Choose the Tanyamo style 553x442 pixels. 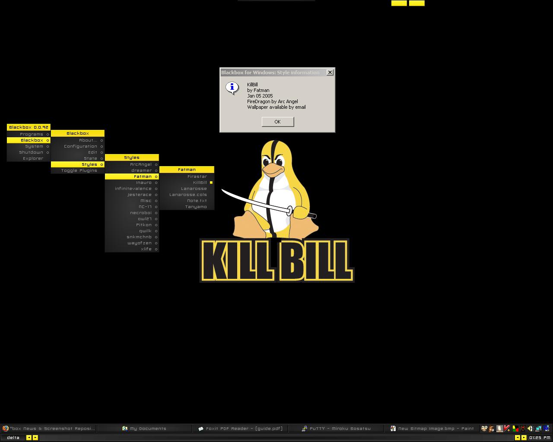(196, 207)
